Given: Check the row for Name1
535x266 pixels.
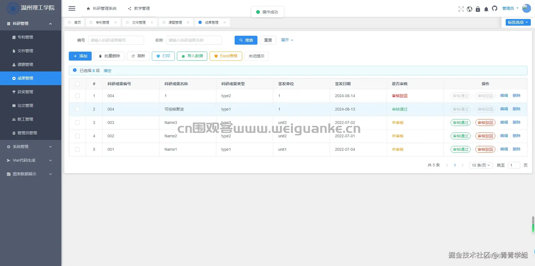Looking at the screenshot, I should click(77, 149).
